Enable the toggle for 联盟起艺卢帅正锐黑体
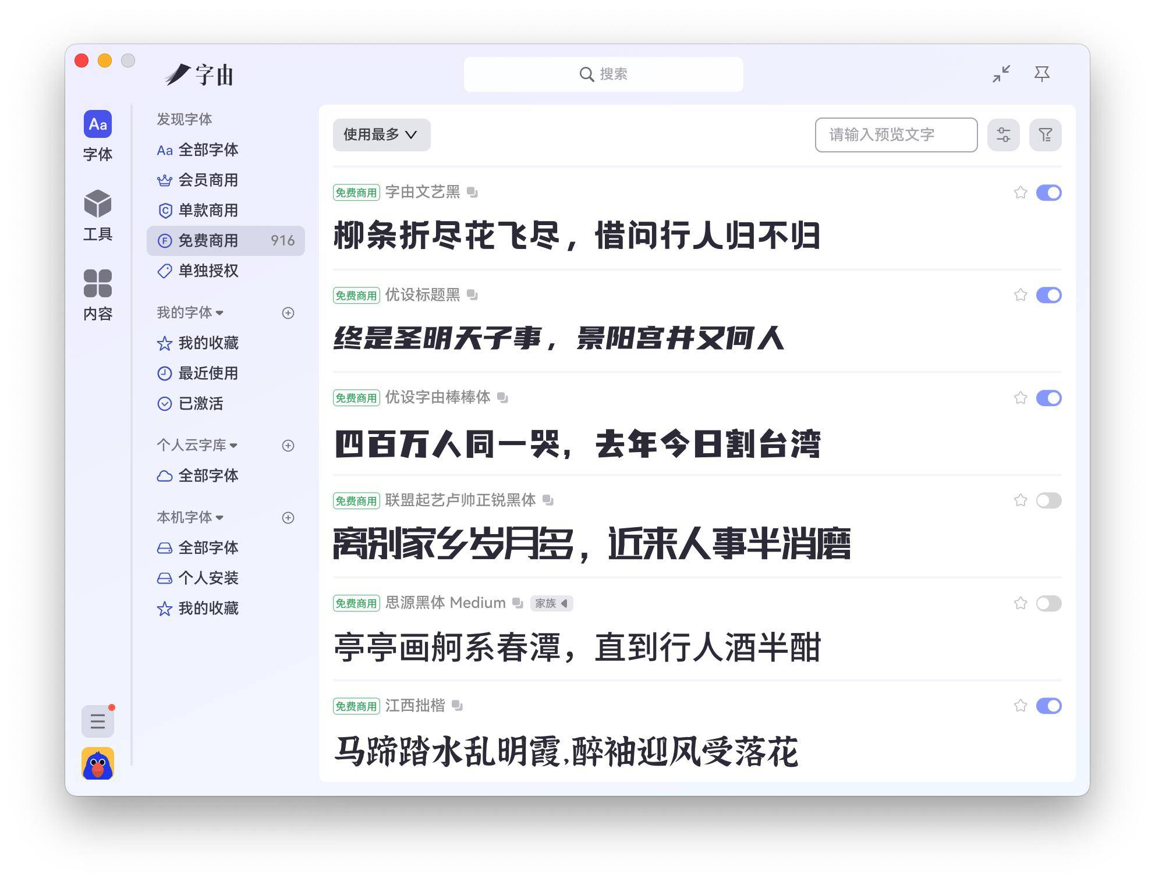 pyautogui.click(x=1048, y=500)
